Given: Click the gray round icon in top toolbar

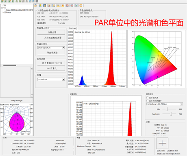Looking at the screenshot, I should pyautogui.click(x=37, y=1).
